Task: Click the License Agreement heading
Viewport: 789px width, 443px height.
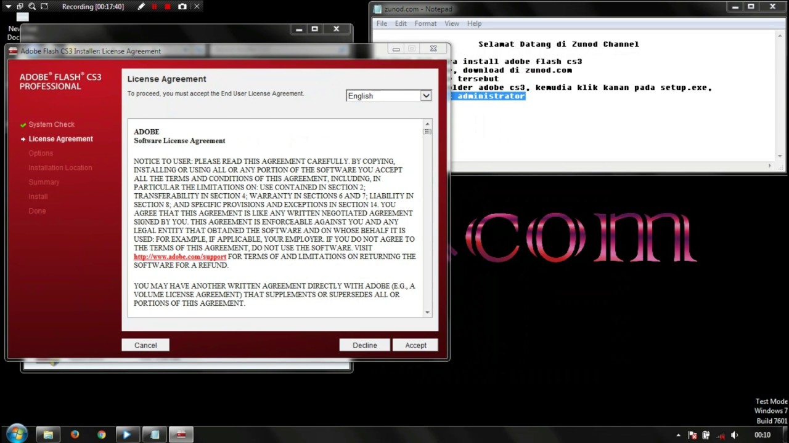Action: tap(166, 79)
